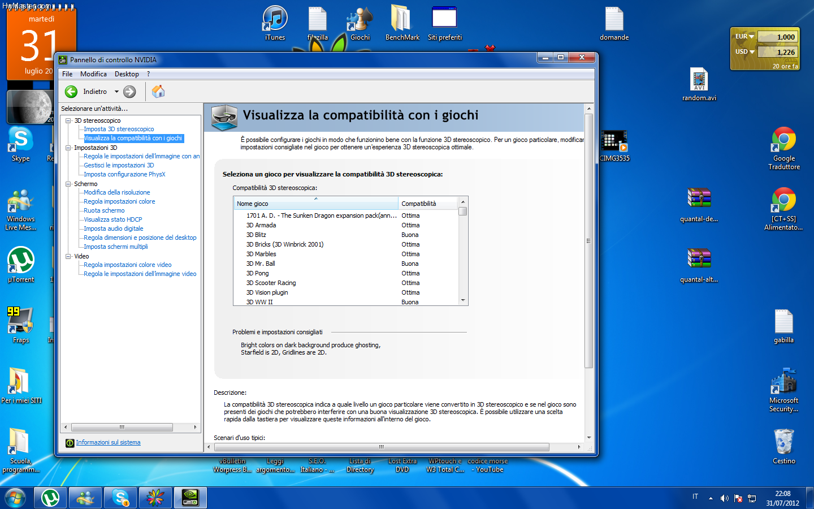Click the colorful flower taskbar icon

pyautogui.click(x=155, y=498)
